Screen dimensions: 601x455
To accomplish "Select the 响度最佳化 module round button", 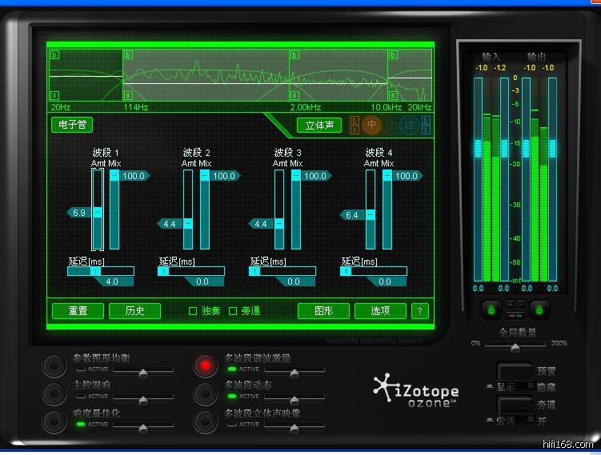I will tap(54, 420).
